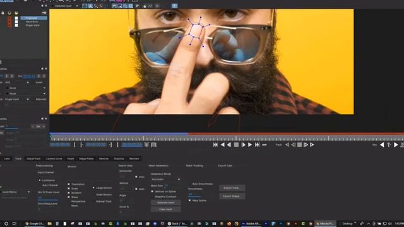Step forward one frame in playback controls
The height and width of the screenshot is (227, 404).
[x=243, y=145]
